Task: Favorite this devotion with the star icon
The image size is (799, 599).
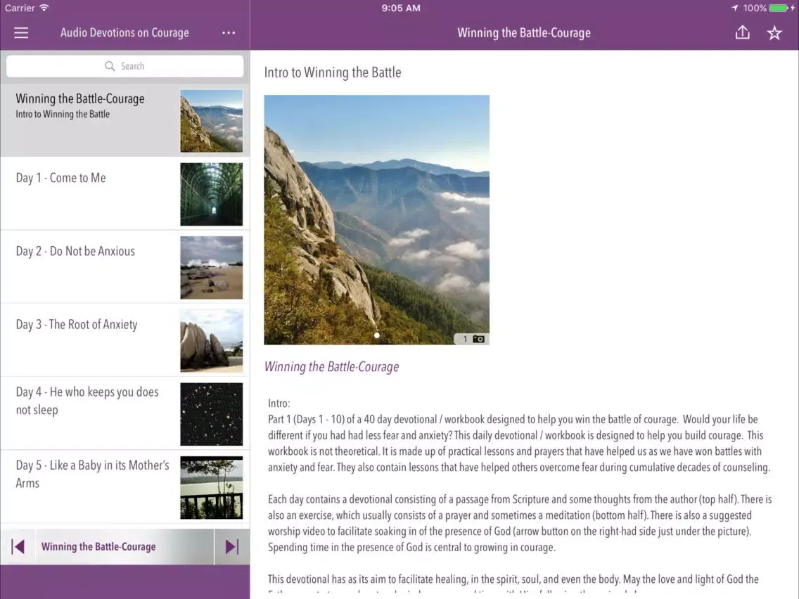Action: pyautogui.click(x=774, y=33)
